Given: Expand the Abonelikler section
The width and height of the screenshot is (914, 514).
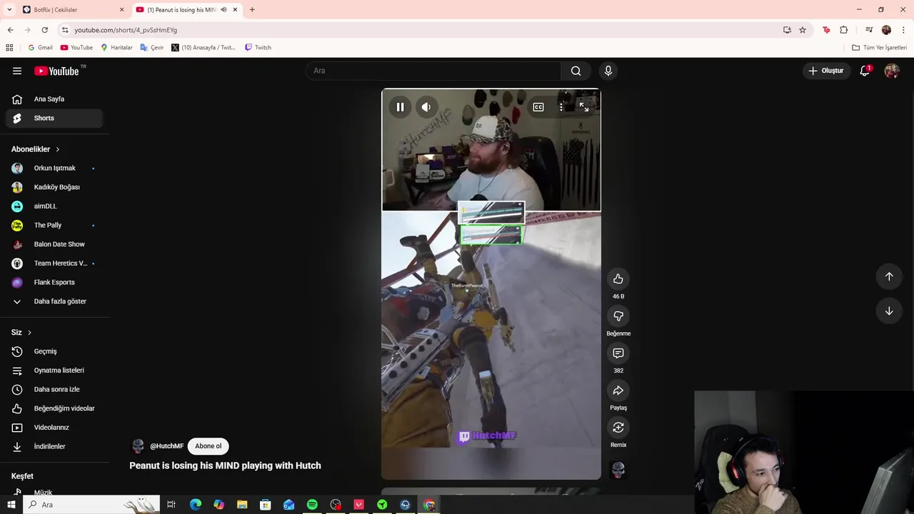Looking at the screenshot, I should (36, 149).
